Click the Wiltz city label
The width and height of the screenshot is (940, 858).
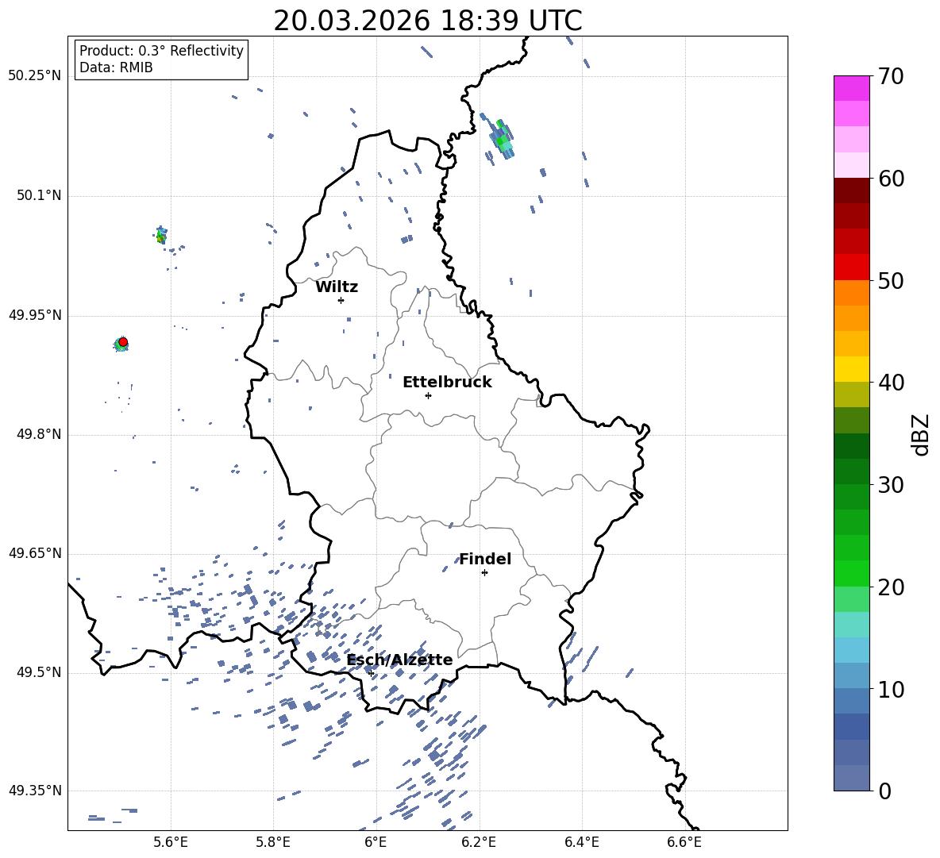point(337,287)
